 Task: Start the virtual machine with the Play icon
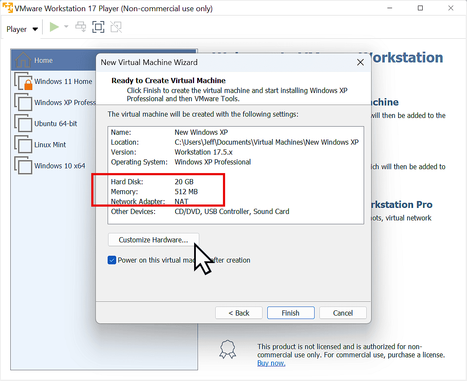54,27
